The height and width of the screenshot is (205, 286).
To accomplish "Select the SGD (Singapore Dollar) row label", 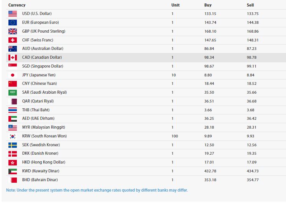I will coord(43,66).
